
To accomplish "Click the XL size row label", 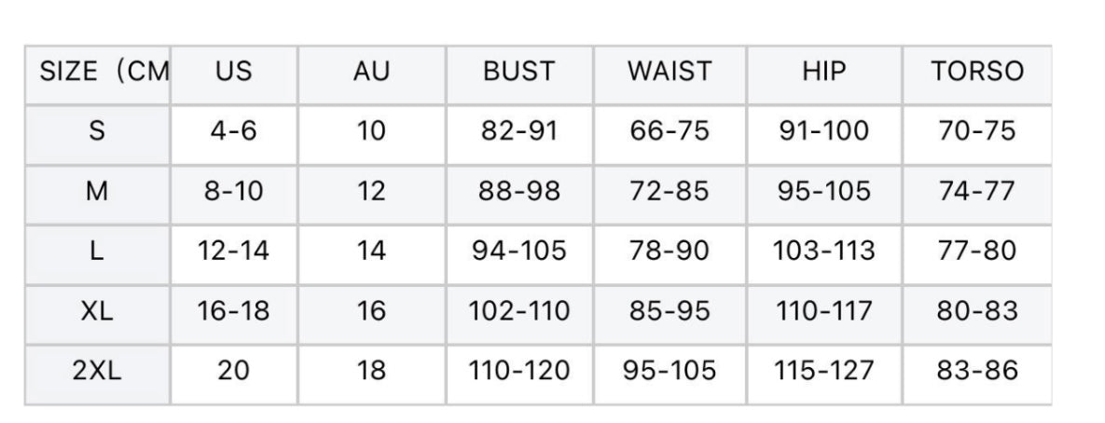I will (x=97, y=311).
